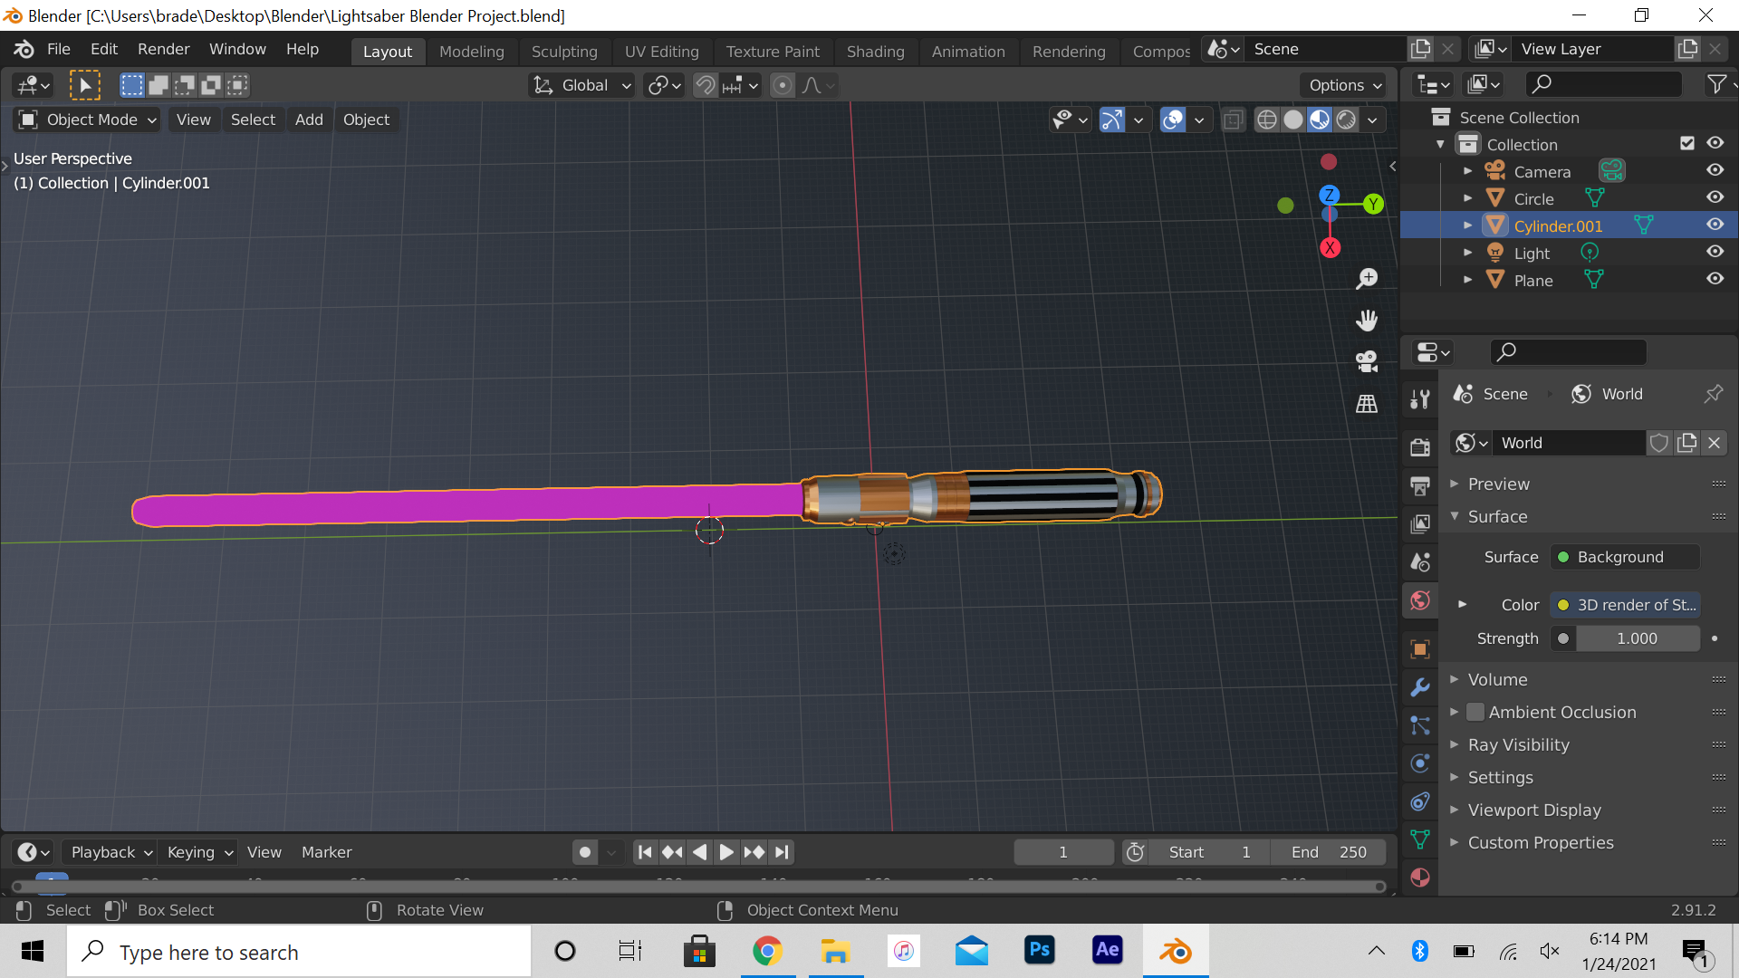Image resolution: width=1739 pixels, height=978 pixels.
Task: Jump to the timeline's first frame
Action: pyautogui.click(x=645, y=852)
